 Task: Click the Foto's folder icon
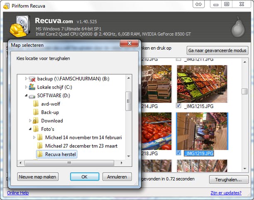36,129
